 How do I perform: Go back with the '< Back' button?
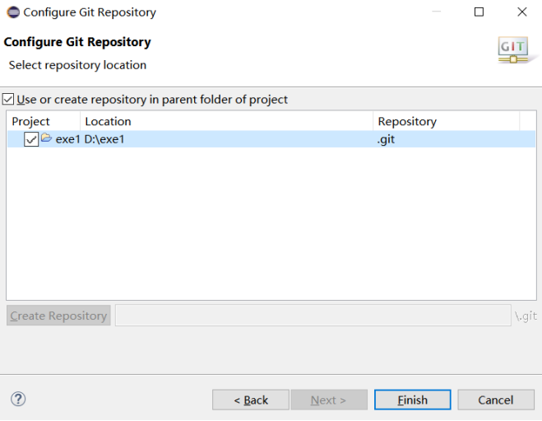pyautogui.click(x=251, y=400)
